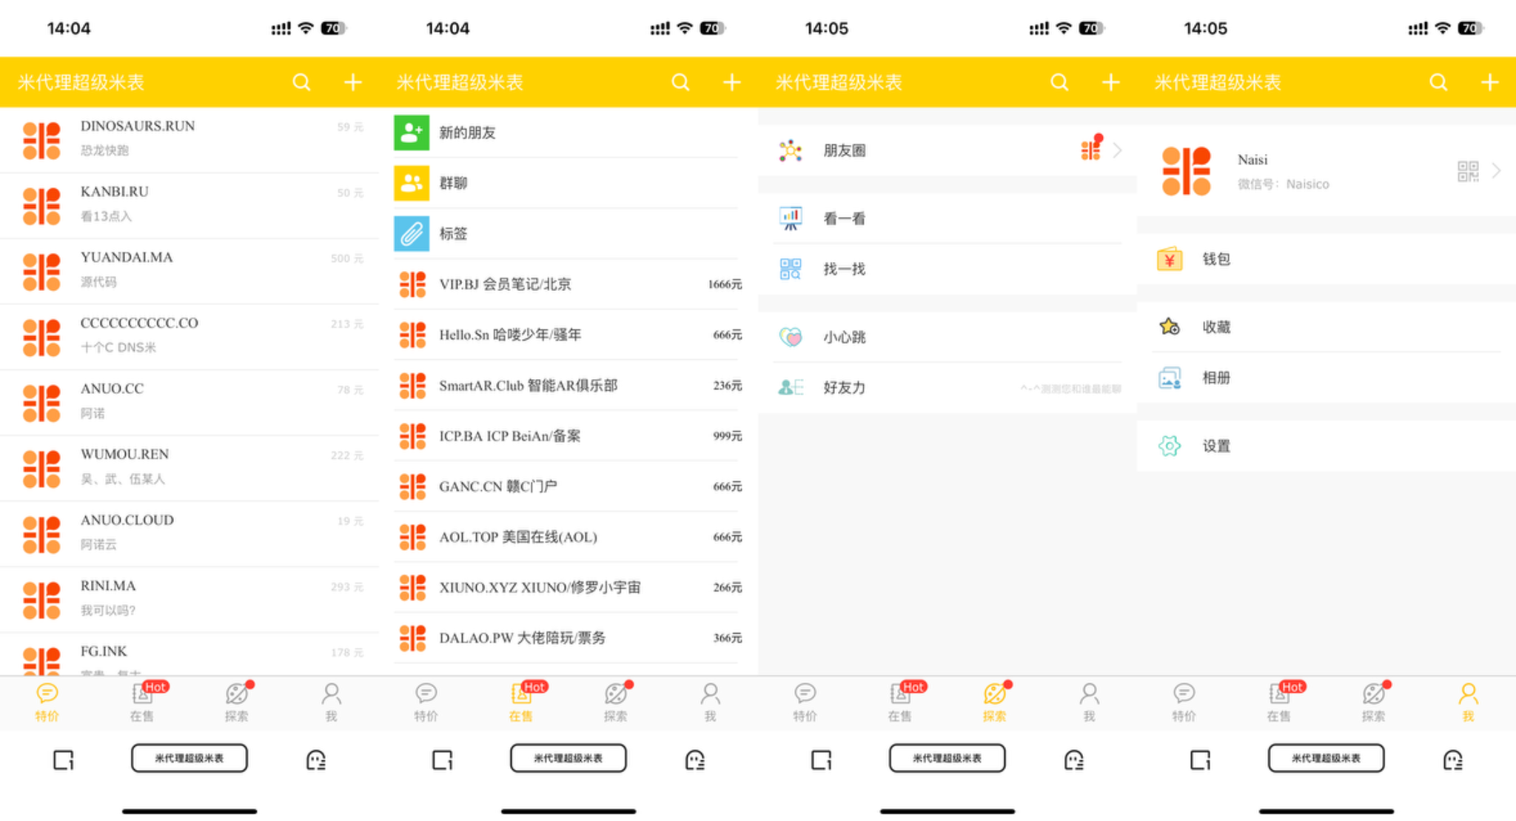The image size is (1516, 821).
Task: Open the 标签 blue paperclip icon
Action: pyautogui.click(x=411, y=233)
